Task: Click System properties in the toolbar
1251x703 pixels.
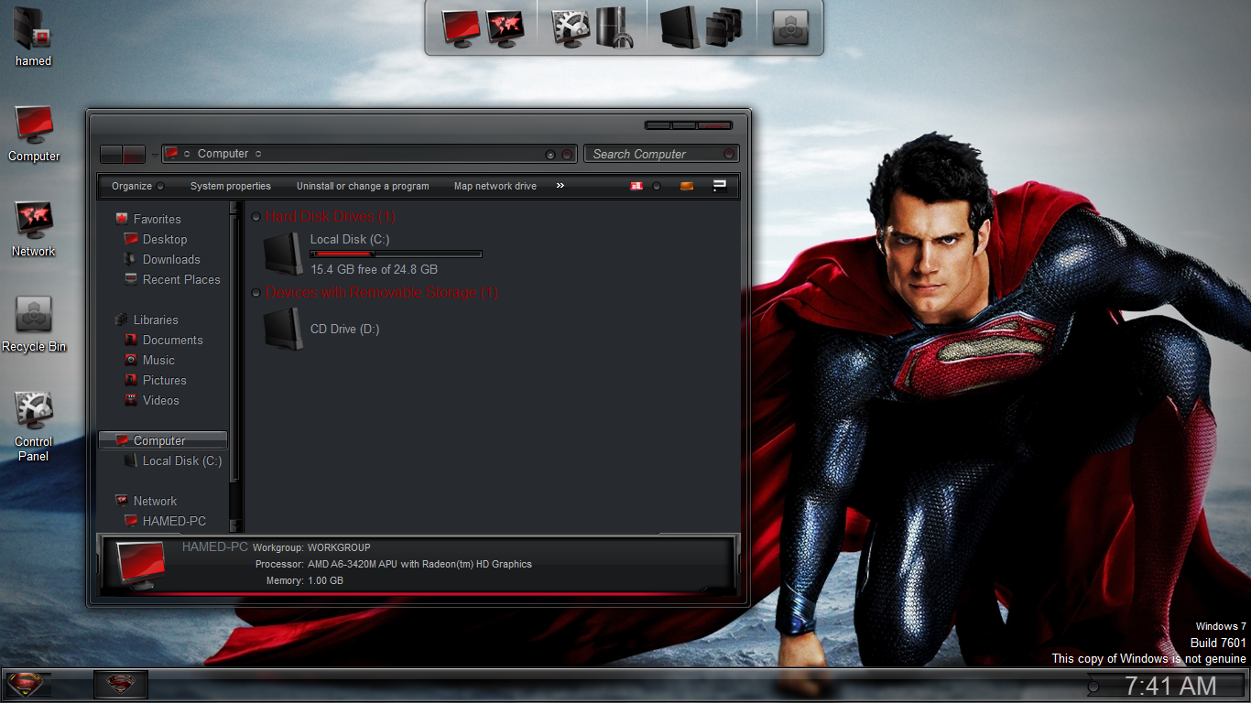Action: (231, 186)
